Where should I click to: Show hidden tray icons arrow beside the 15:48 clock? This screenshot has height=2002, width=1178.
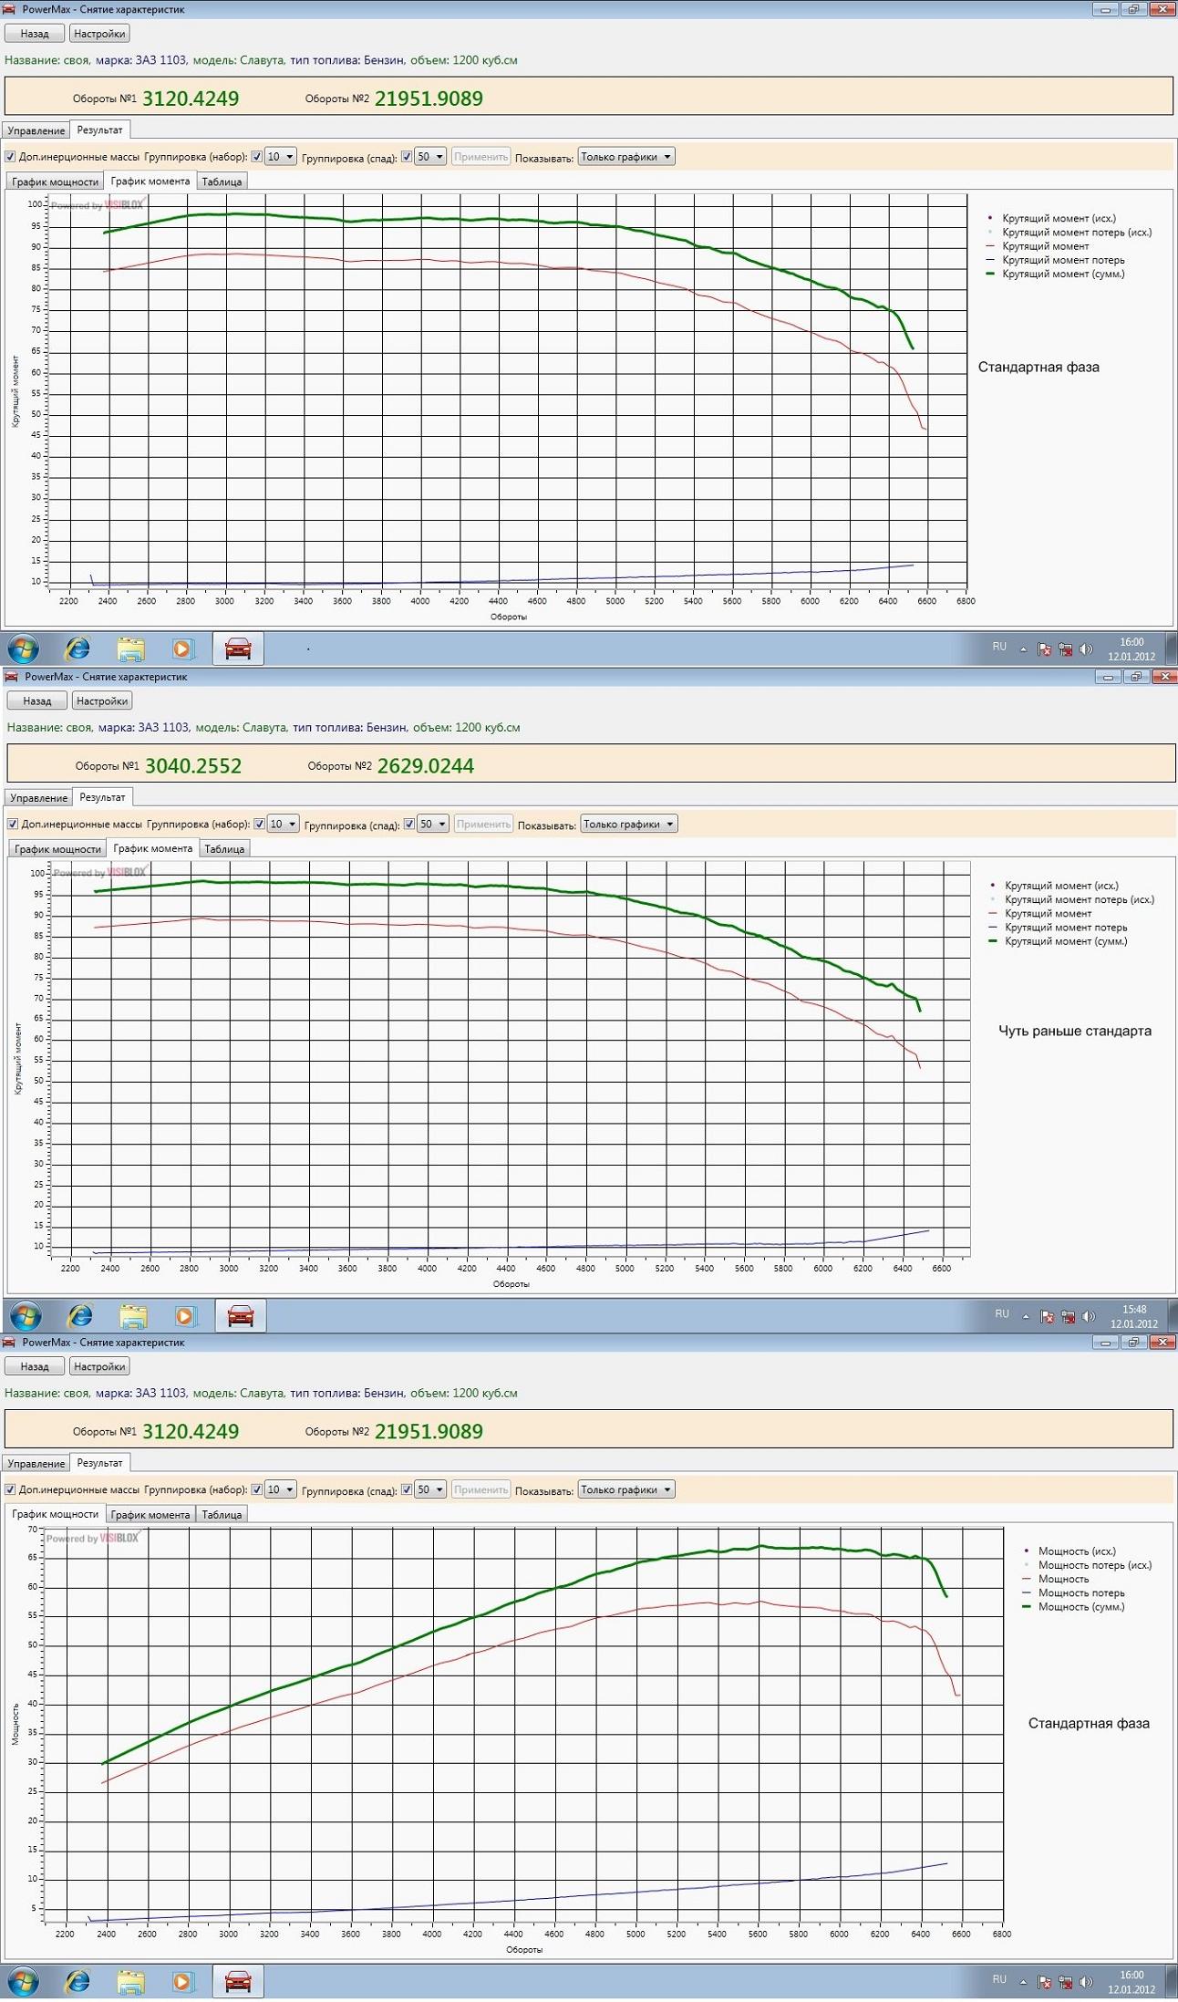tap(1026, 1316)
